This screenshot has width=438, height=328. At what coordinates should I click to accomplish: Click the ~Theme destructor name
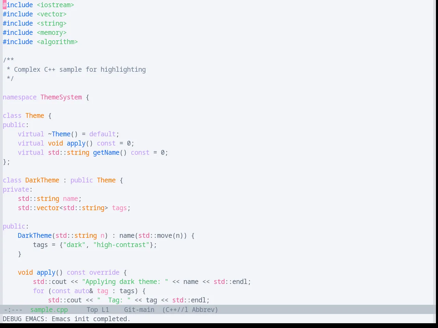(59, 134)
